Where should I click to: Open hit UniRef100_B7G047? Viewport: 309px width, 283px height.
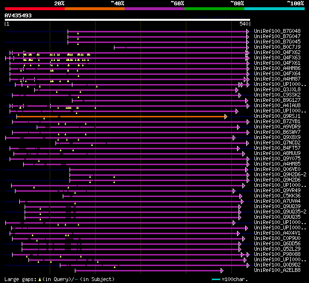(x=277, y=36)
